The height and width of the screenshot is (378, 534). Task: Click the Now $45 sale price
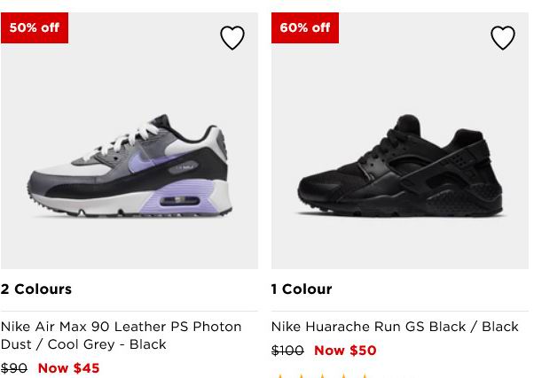(x=68, y=368)
